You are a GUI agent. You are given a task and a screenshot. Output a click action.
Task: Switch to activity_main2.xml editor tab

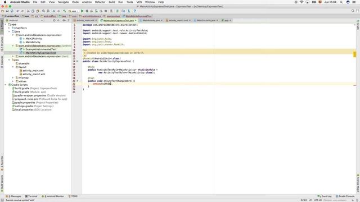pyautogui.click(x=178, y=20)
